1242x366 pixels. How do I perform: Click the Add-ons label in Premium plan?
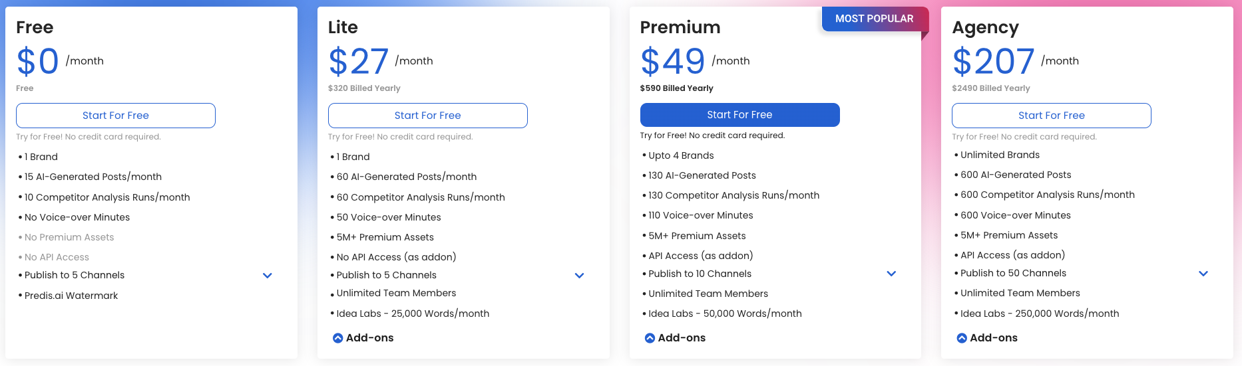click(x=682, y=338)
